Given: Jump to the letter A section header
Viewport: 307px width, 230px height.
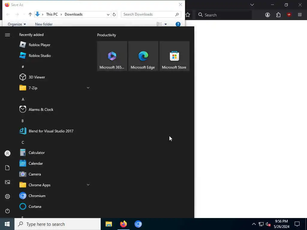Looking at the screenshot, I should (23, 99).
